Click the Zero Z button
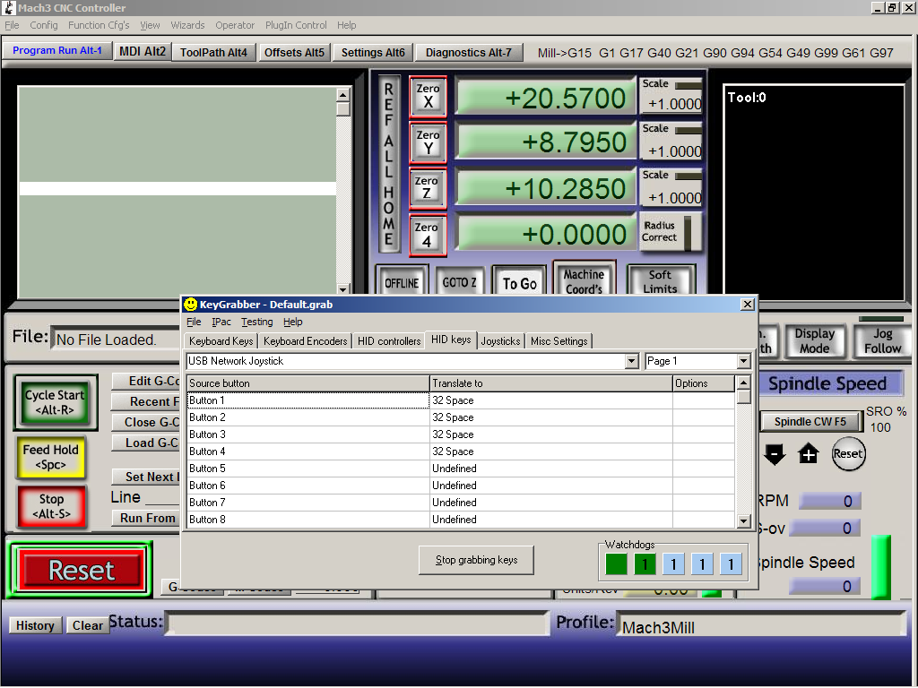This screenshot has height=688, width=918. tap(428, 188)
